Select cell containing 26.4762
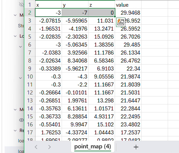179x153 pixels. pos(128,61)
